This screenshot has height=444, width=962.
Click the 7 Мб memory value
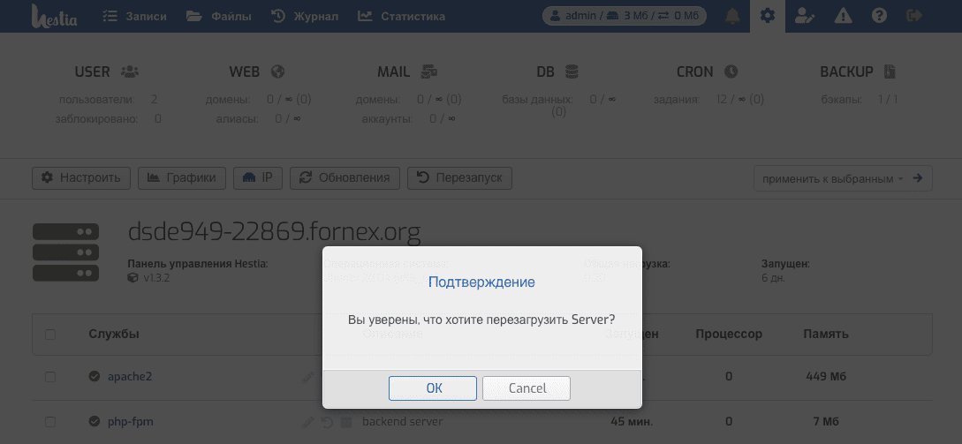[826, 422]
